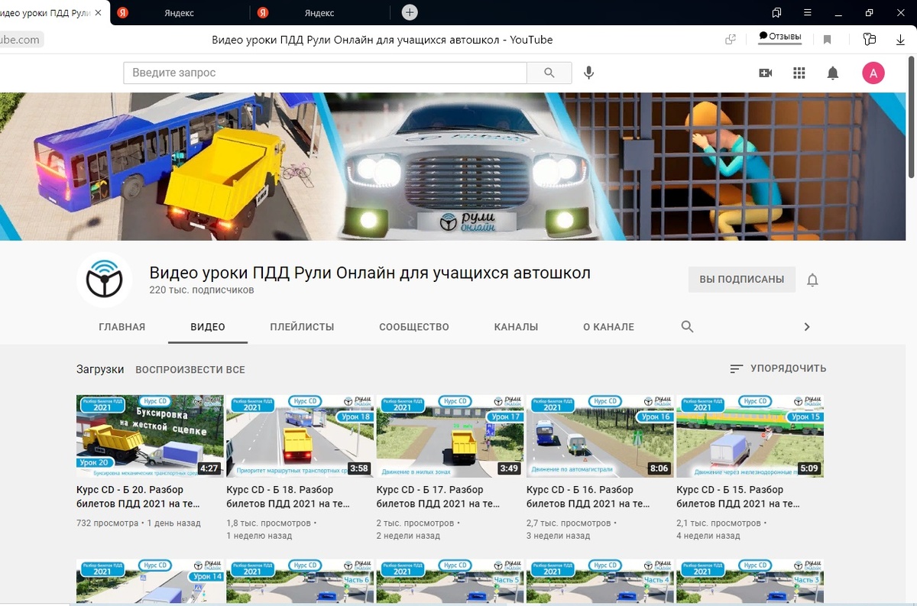Open thumbnail of Урок 17 video

[450, 436]
